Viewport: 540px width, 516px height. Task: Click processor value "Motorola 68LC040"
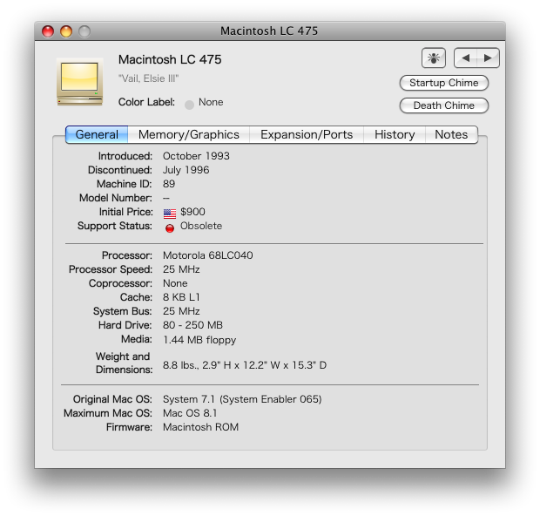[x=207, y=255]
